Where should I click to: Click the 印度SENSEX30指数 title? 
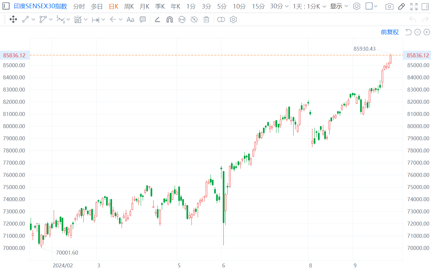click(x=40, y=6)
